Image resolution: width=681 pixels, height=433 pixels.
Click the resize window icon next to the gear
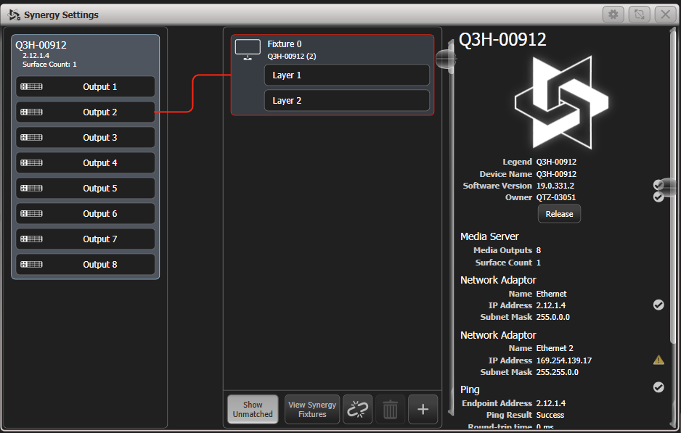tap(640, 14)
